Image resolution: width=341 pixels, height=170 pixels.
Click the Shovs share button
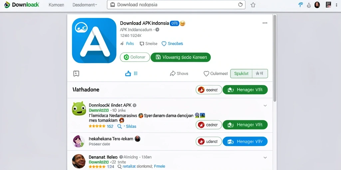(179, 73)
